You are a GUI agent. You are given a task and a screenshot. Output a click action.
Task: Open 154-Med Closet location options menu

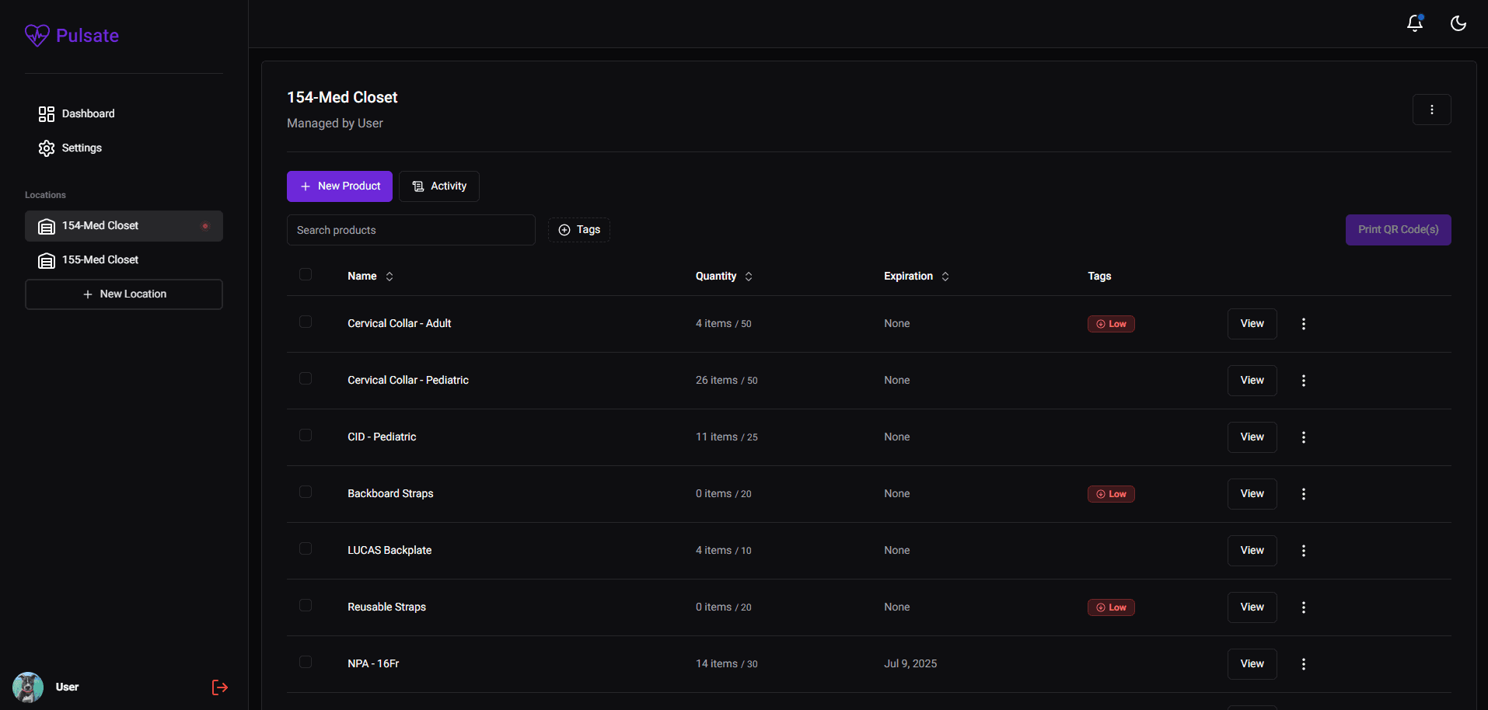click(x=1431, y=110)
